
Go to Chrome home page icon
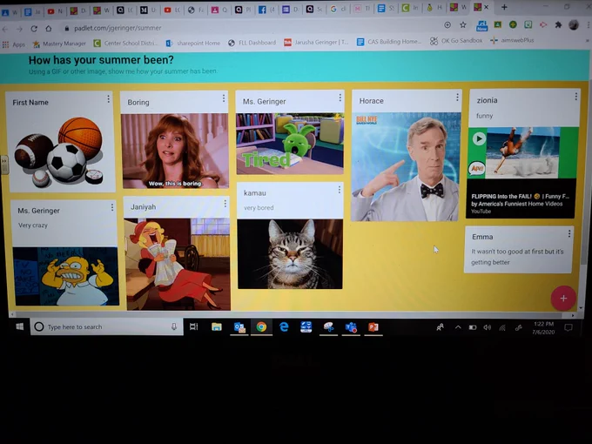(x=49, y=29)
